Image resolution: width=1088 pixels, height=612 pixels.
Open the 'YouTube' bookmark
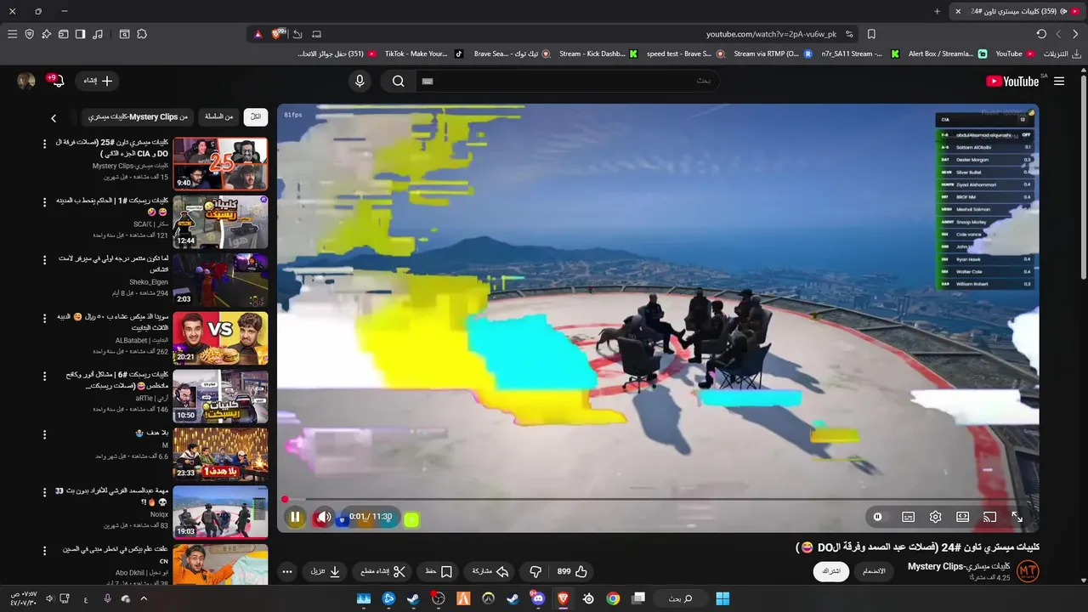1015,54
